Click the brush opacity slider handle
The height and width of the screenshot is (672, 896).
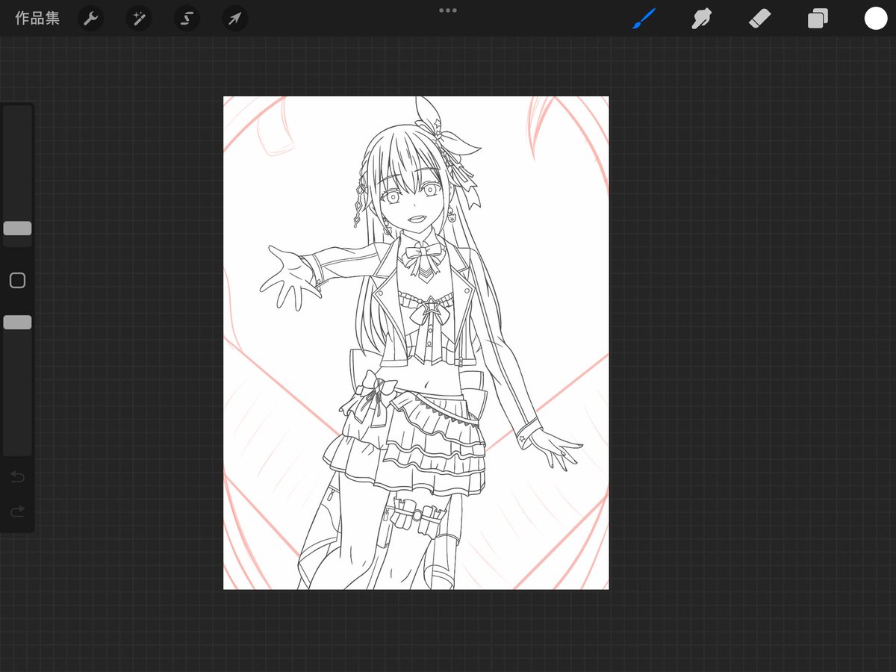[x=17, y=323]
